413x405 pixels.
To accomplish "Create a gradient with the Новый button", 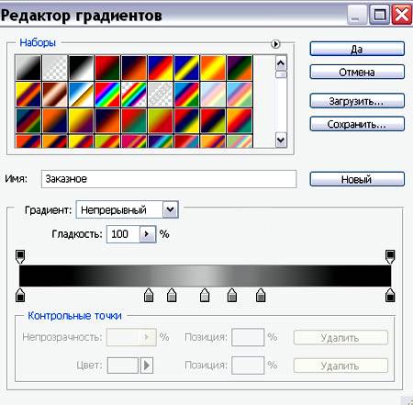I will 357,179.
